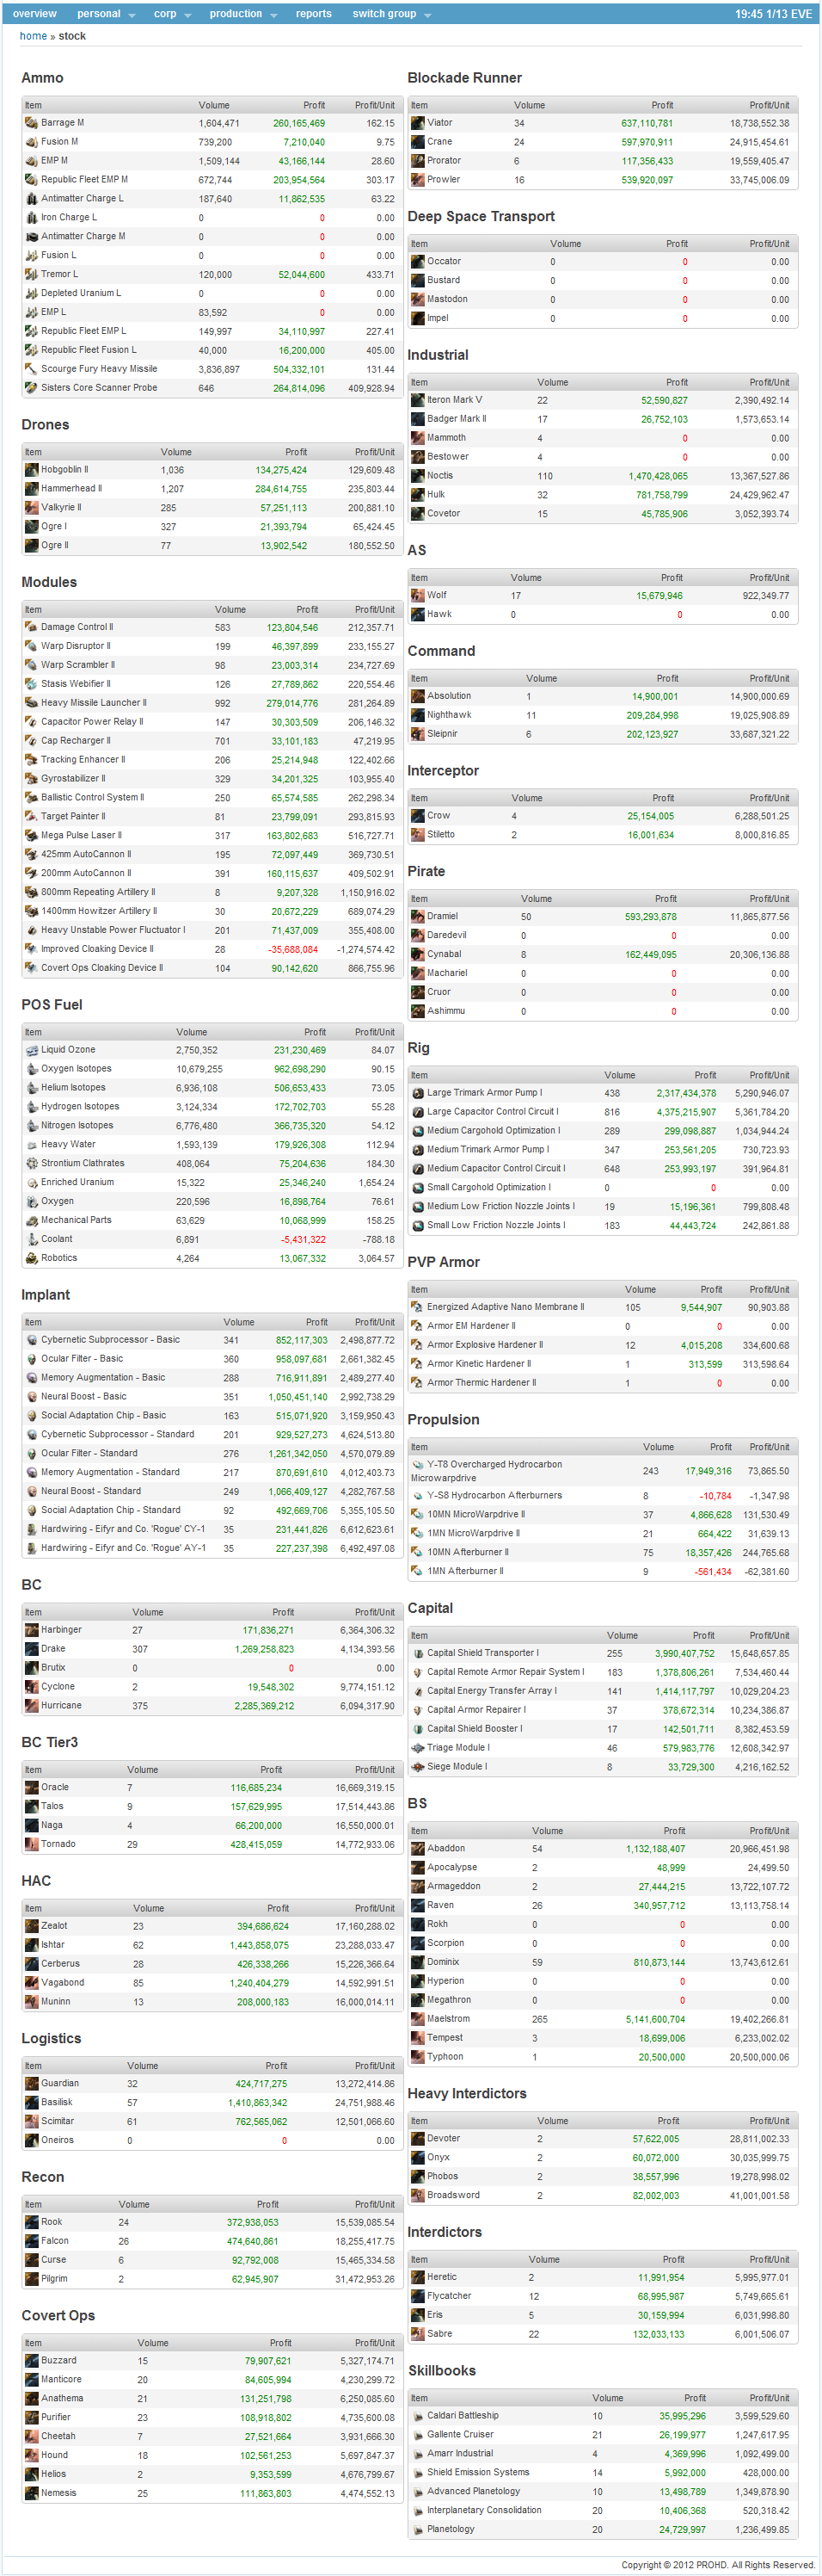
Task: Click the Viator ship icon
Action: (418, 123)
